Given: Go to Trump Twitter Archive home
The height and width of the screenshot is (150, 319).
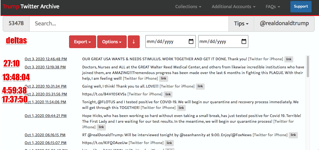Looking at the screenshot, I should click(31, 6).
